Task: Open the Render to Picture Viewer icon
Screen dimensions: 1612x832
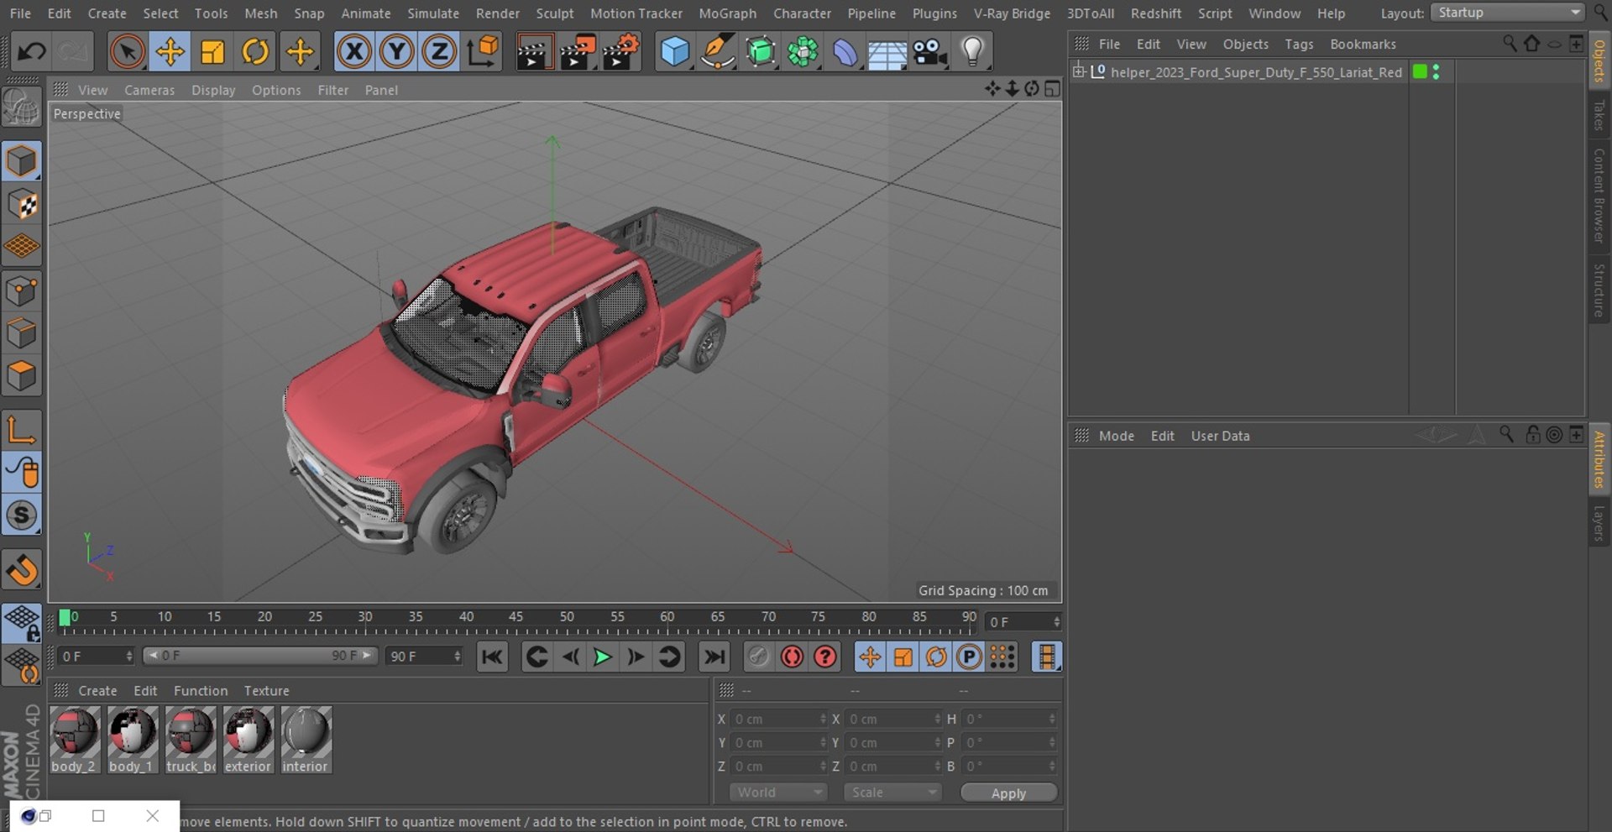Action: (x=577, y=52)
